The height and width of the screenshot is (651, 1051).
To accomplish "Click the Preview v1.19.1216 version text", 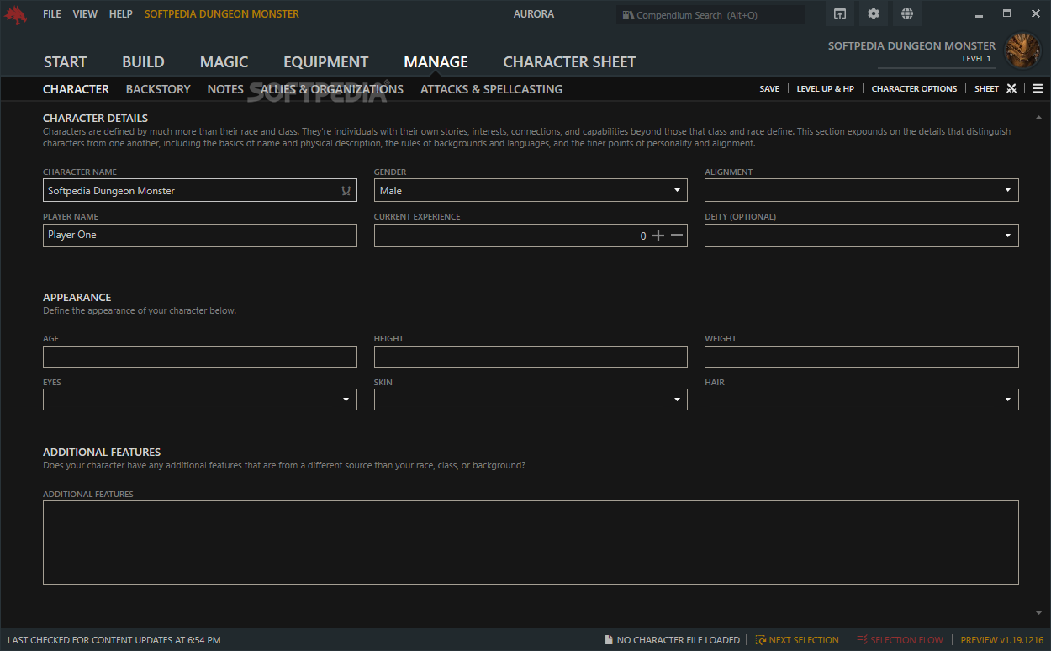I will [x=1002, y=640].
